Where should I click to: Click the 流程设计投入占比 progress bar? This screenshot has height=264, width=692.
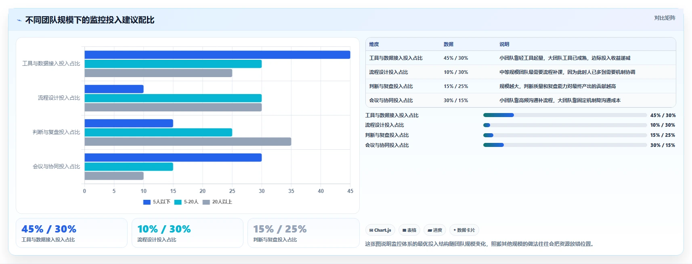[565, 125]
